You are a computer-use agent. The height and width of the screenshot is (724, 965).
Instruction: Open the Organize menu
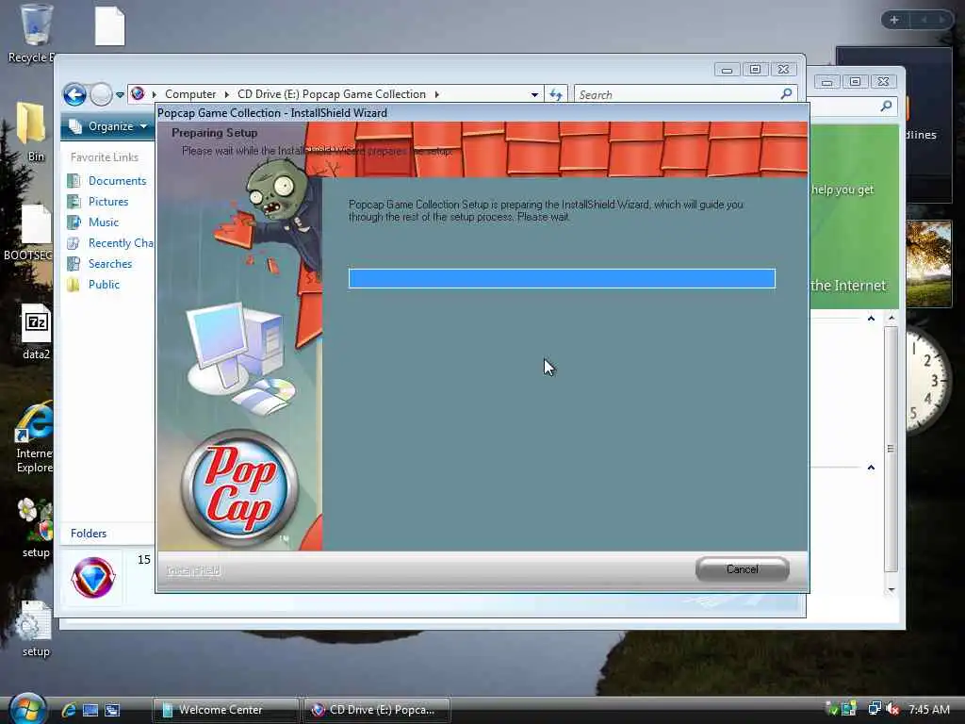pyautogui.click(x=108, y=126)
